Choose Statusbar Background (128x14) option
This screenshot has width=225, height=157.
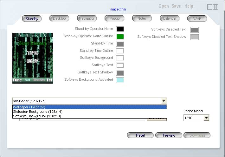tap(90, 112)
